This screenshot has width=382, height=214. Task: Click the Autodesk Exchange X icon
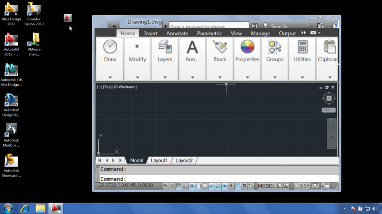click(320, 26)
